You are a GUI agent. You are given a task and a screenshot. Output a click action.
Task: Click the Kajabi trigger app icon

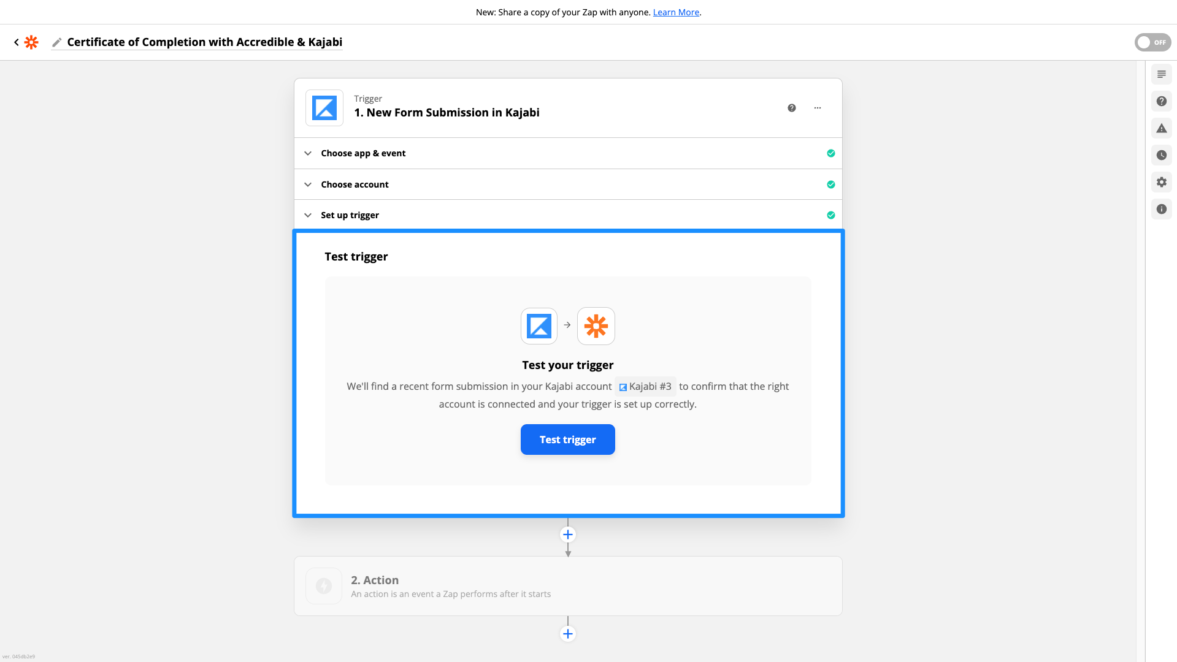coord(324,108)
